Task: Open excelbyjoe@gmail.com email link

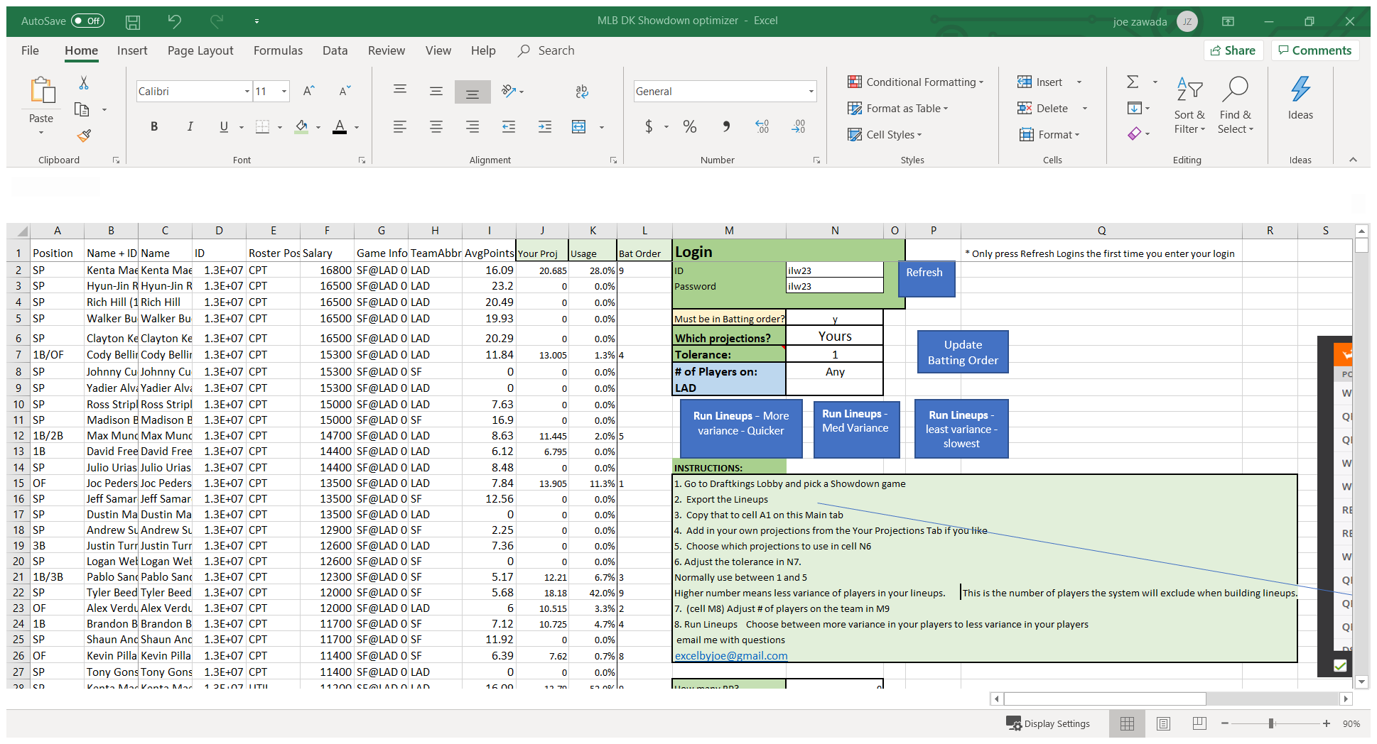Action: click(730, 656)
